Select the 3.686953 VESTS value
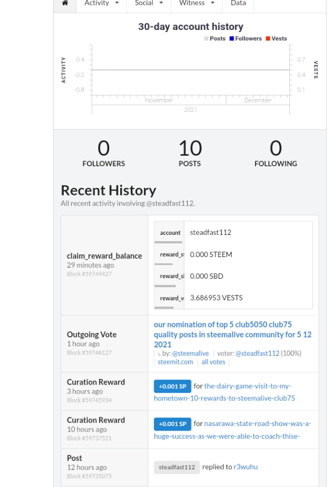The width and height of the screenshot is (333, 487). tap(216, 298)
